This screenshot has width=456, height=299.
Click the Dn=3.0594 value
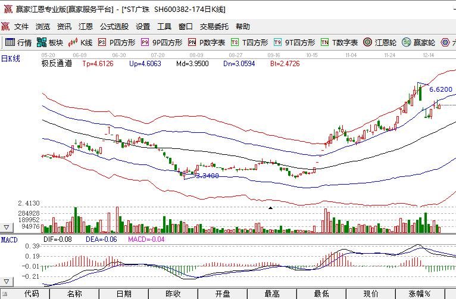coord(239,64)
